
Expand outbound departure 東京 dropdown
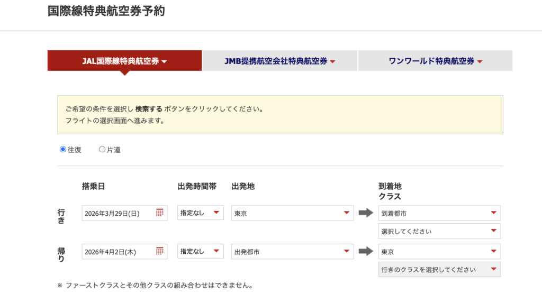(x=292, y=213)
